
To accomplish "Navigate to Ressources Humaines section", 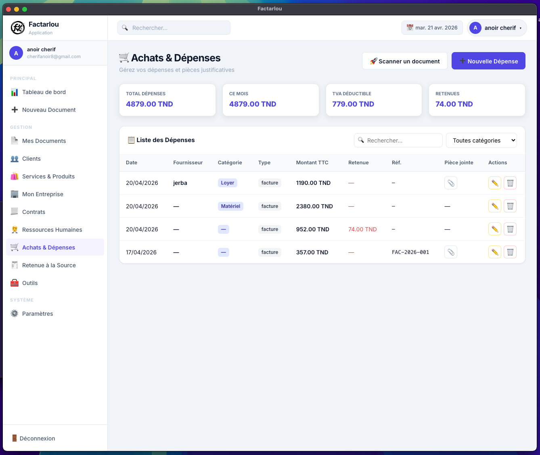I will [x=52, y=230].
